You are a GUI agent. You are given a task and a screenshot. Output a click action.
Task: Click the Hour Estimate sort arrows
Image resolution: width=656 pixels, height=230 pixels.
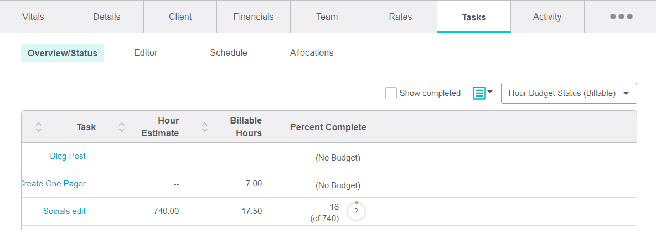tap(122, 127)
